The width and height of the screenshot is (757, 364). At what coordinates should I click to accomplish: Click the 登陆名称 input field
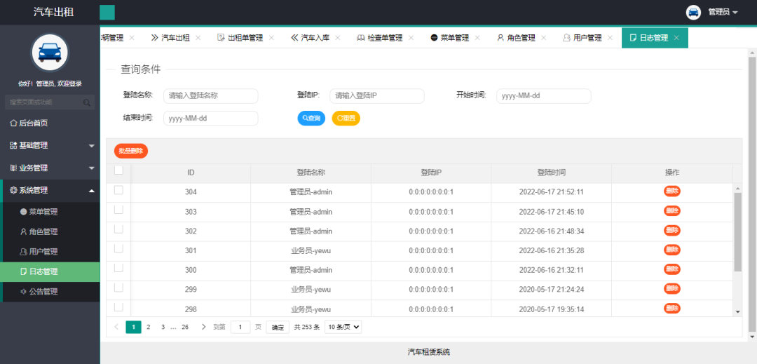(211, 95)
